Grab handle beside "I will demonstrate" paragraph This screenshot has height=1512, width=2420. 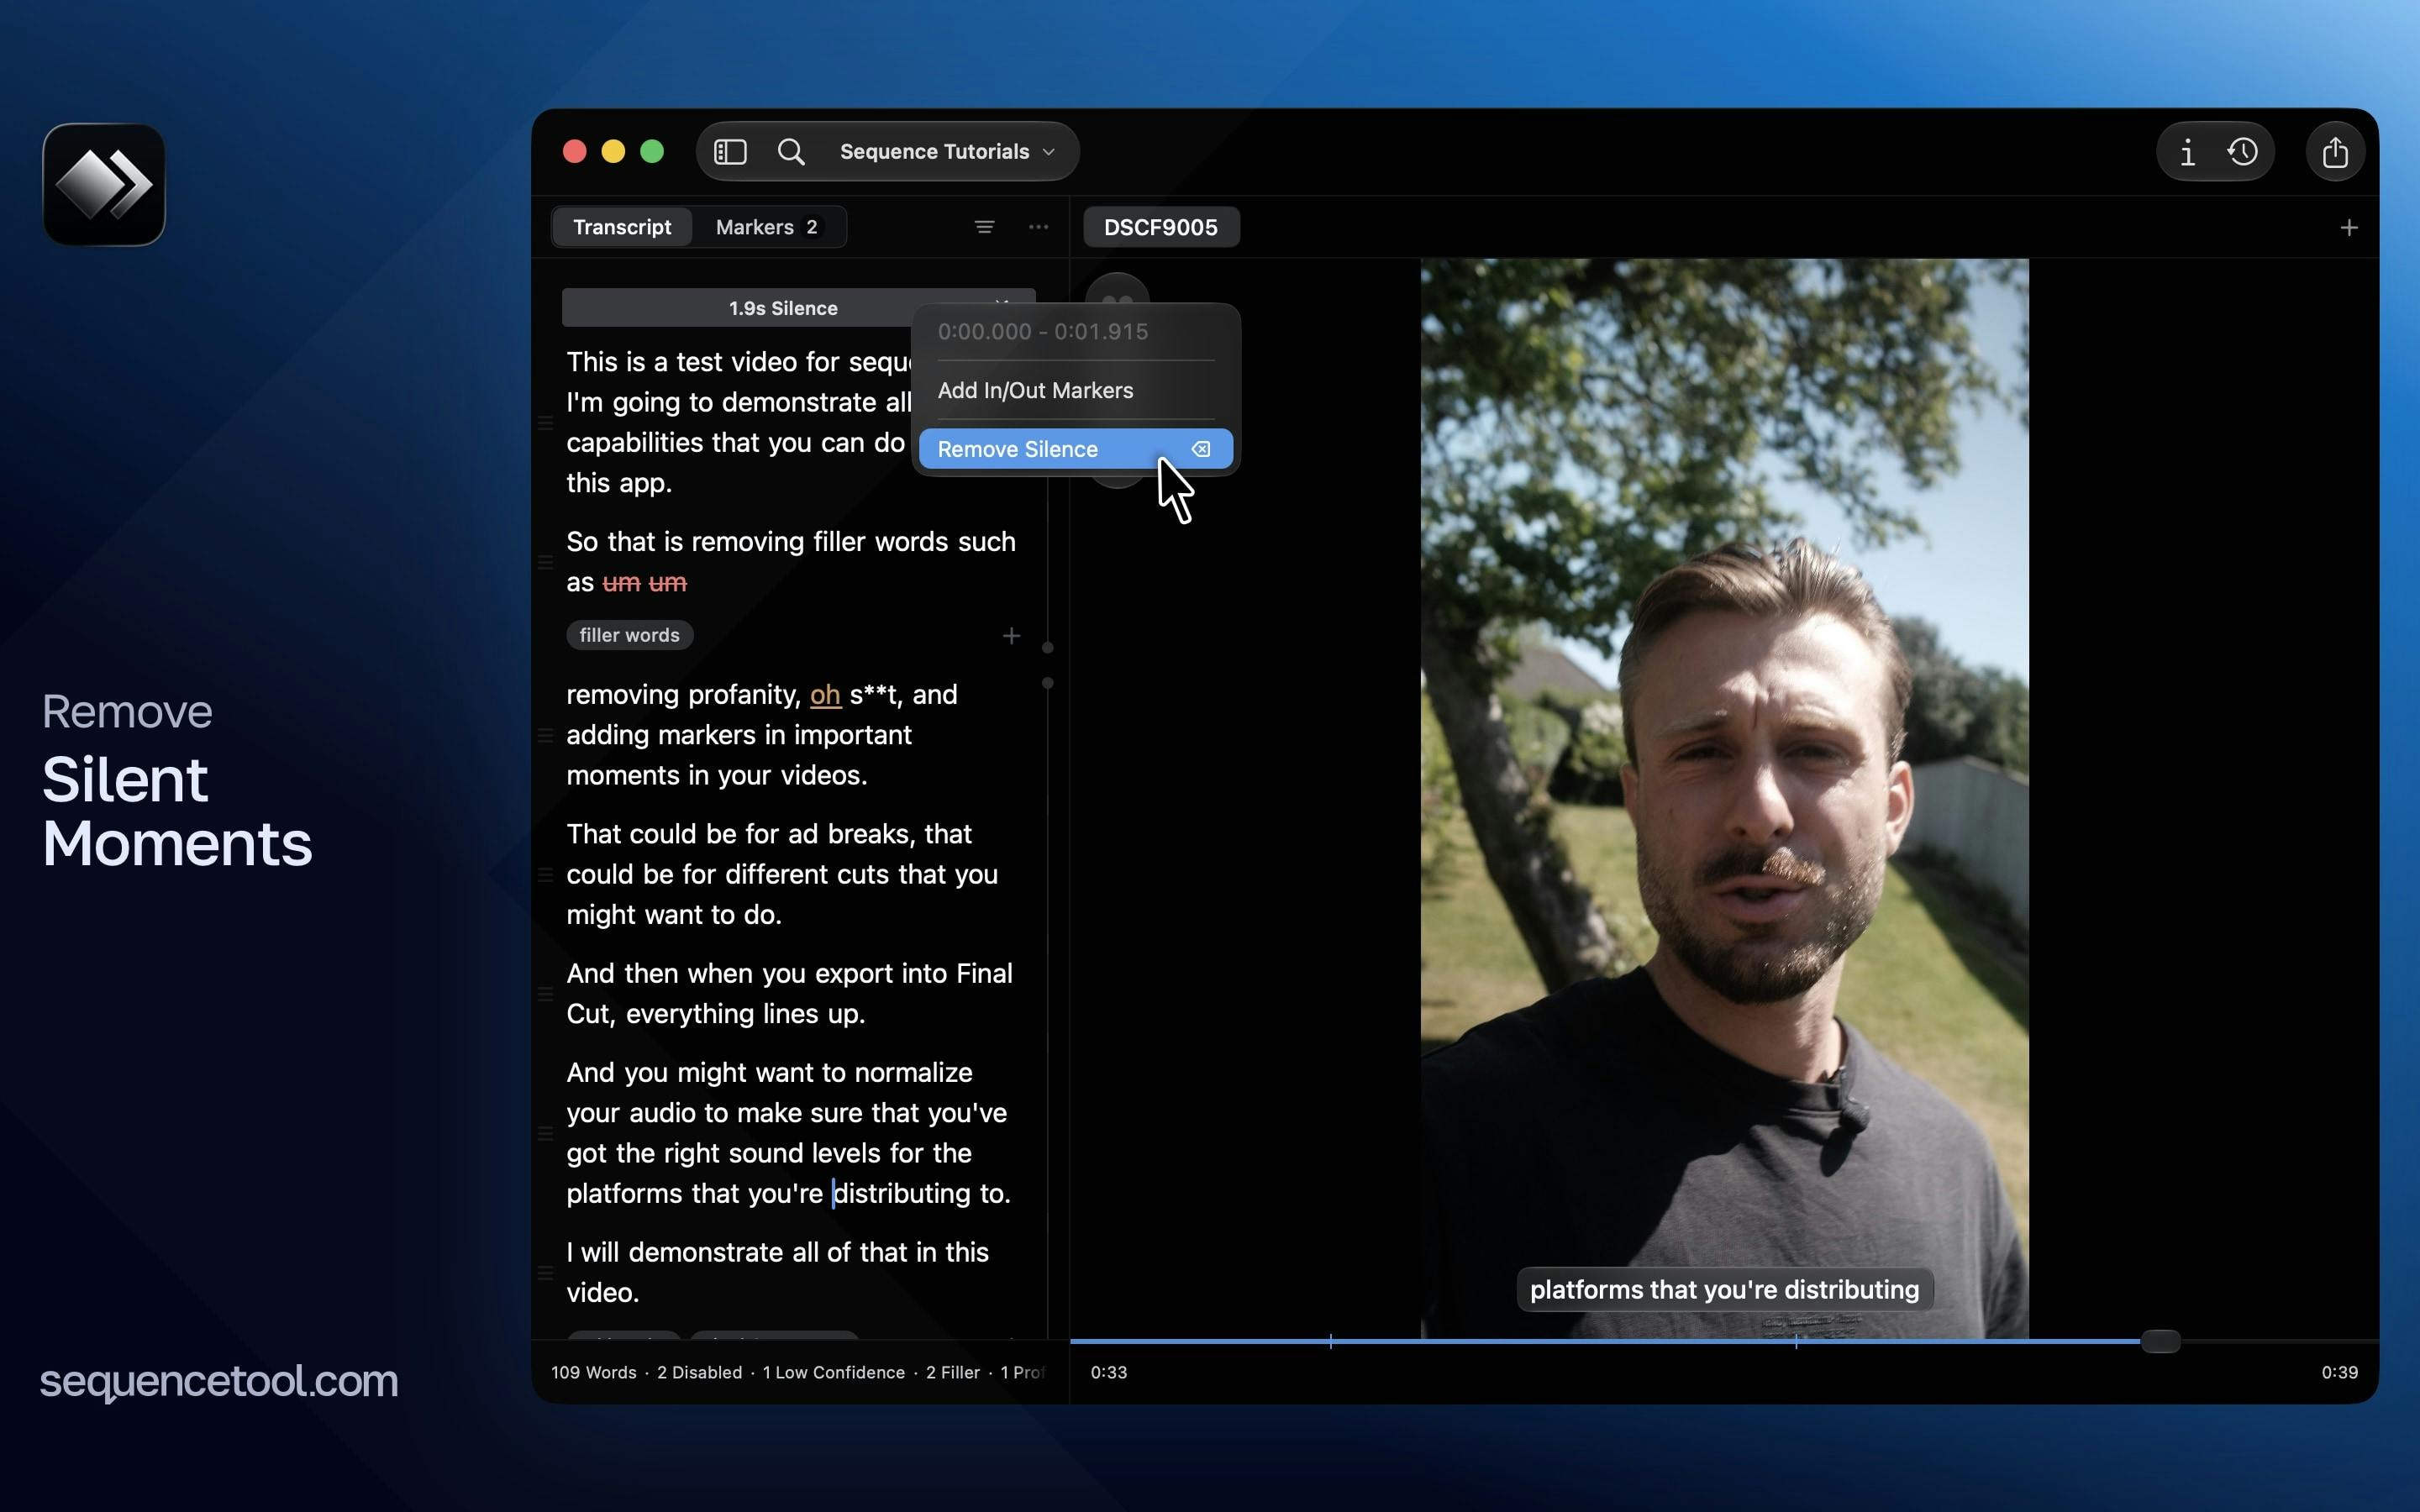pyautogui.click(x=546, y=1273)
